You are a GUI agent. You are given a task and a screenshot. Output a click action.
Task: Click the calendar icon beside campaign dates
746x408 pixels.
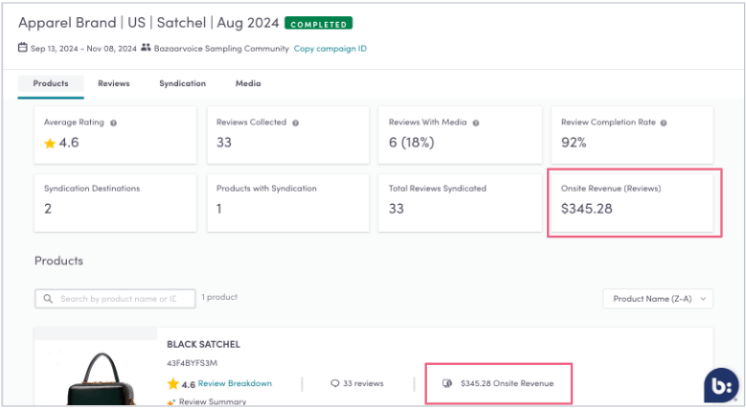tap(23, 48)
